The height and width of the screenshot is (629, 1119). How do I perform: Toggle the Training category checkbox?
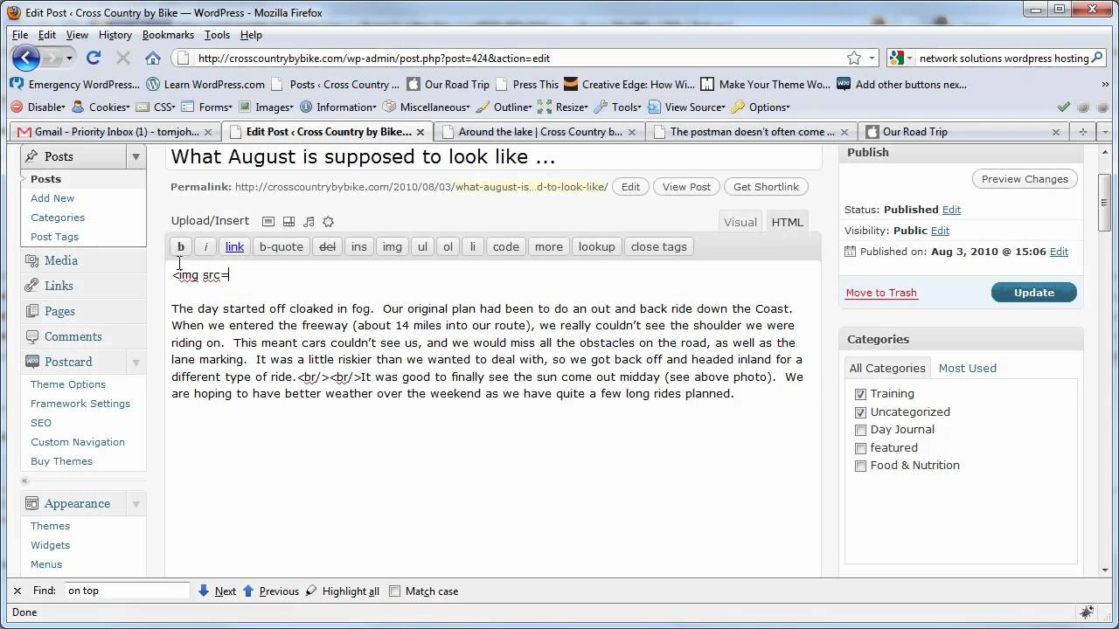pyautogui.click(x=861, y=394)
